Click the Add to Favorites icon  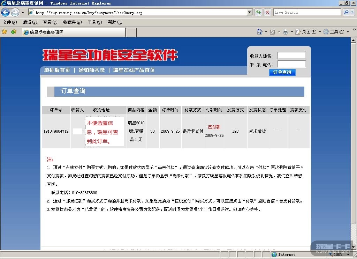coord(14,32)
